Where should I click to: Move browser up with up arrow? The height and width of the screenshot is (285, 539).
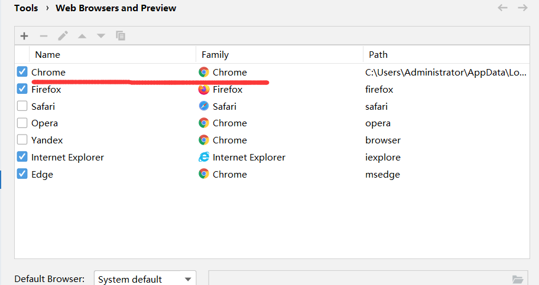[x=82, y=36]
